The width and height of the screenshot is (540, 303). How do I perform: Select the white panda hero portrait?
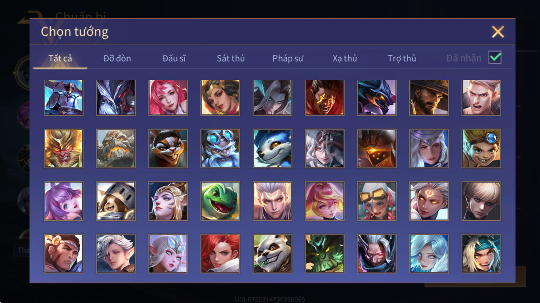coord(272,254)
